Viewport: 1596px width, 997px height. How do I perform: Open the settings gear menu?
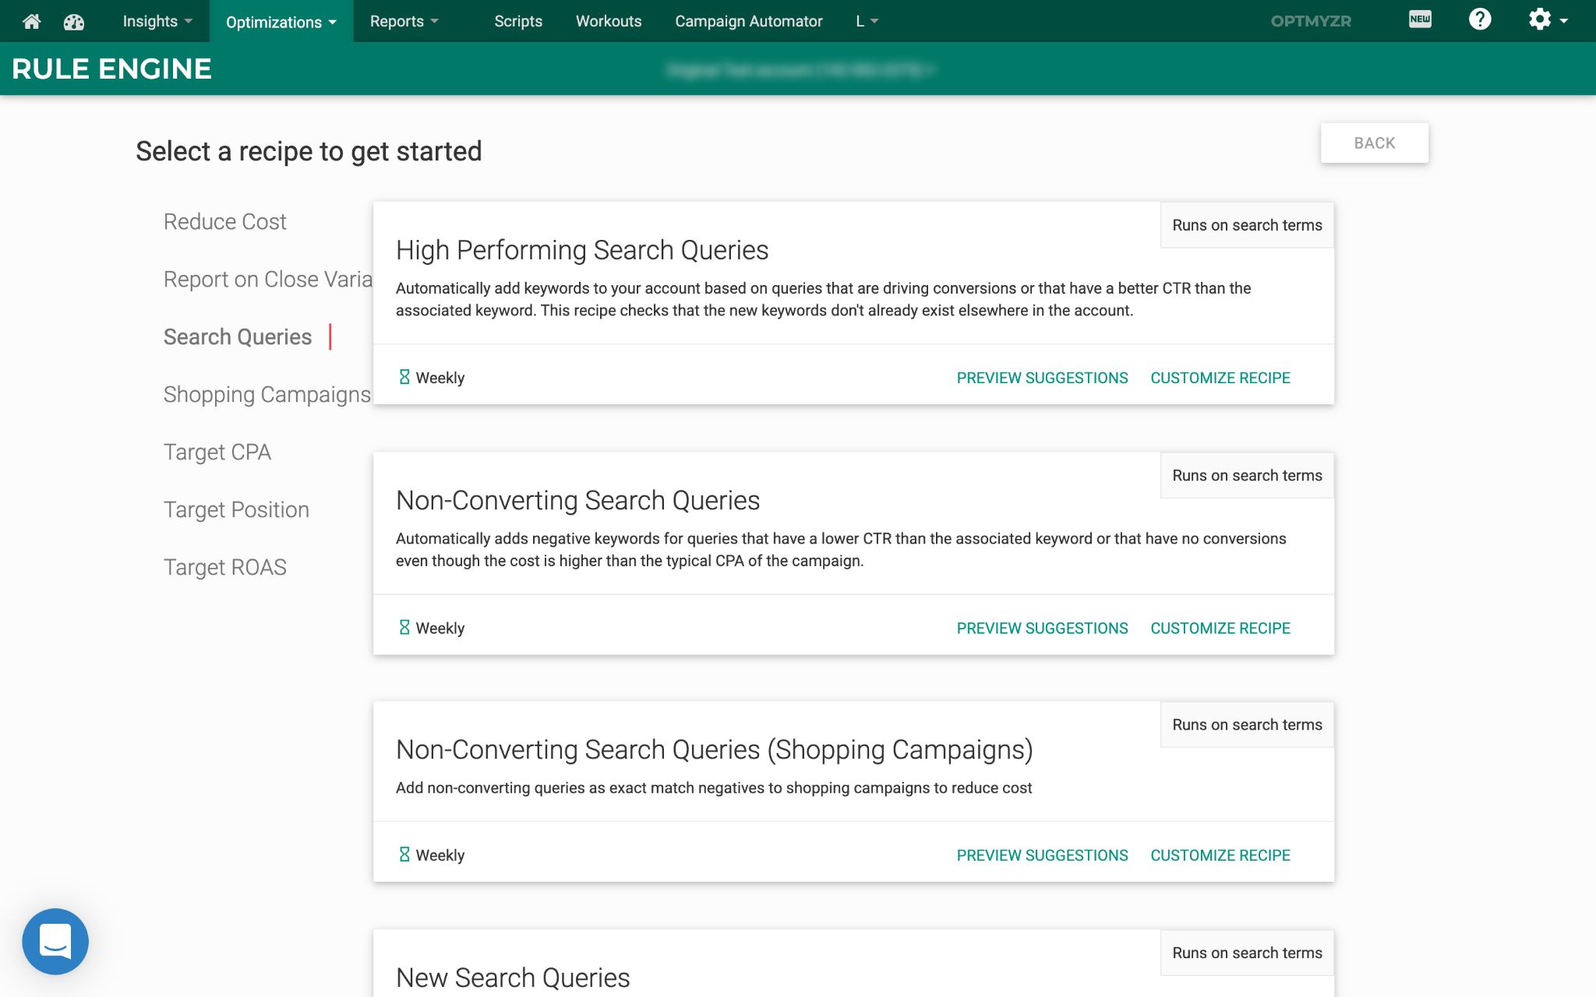pyautogui.click(x=1548, y=19)
